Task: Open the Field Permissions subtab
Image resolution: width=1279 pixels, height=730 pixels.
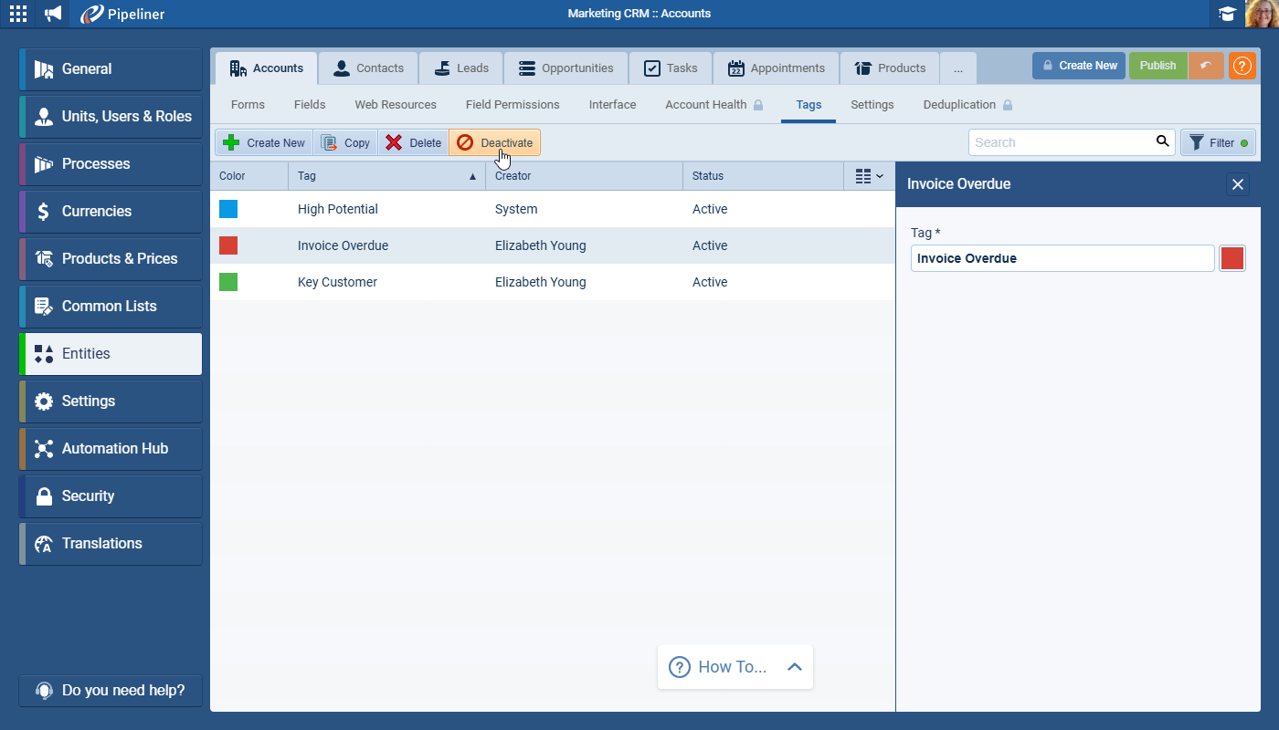Action: [x=512, y=105]
